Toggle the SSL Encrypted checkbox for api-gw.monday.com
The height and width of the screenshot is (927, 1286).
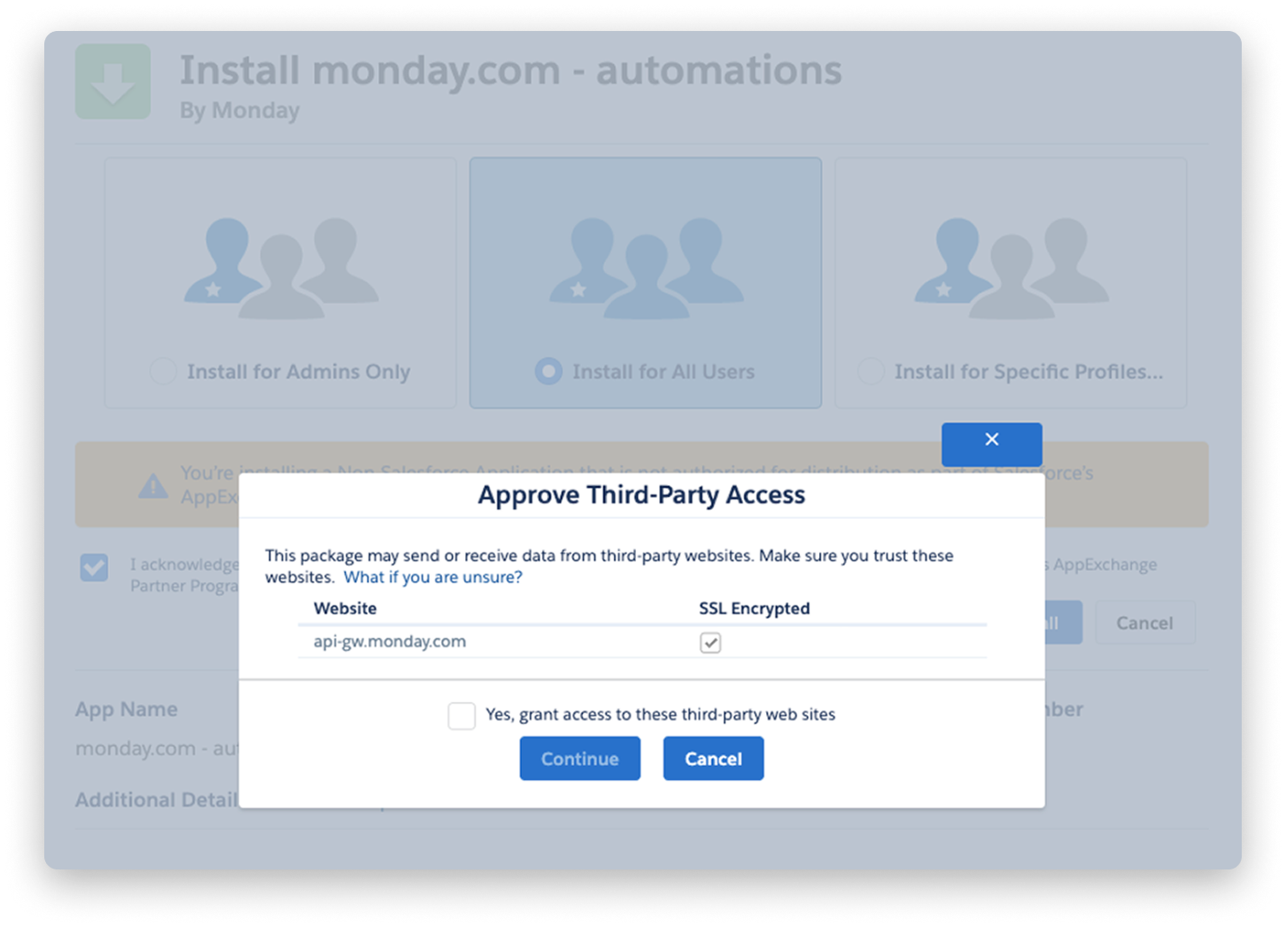tap(710, 643)
